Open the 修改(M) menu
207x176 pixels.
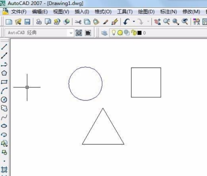click(x=191, y=12)
